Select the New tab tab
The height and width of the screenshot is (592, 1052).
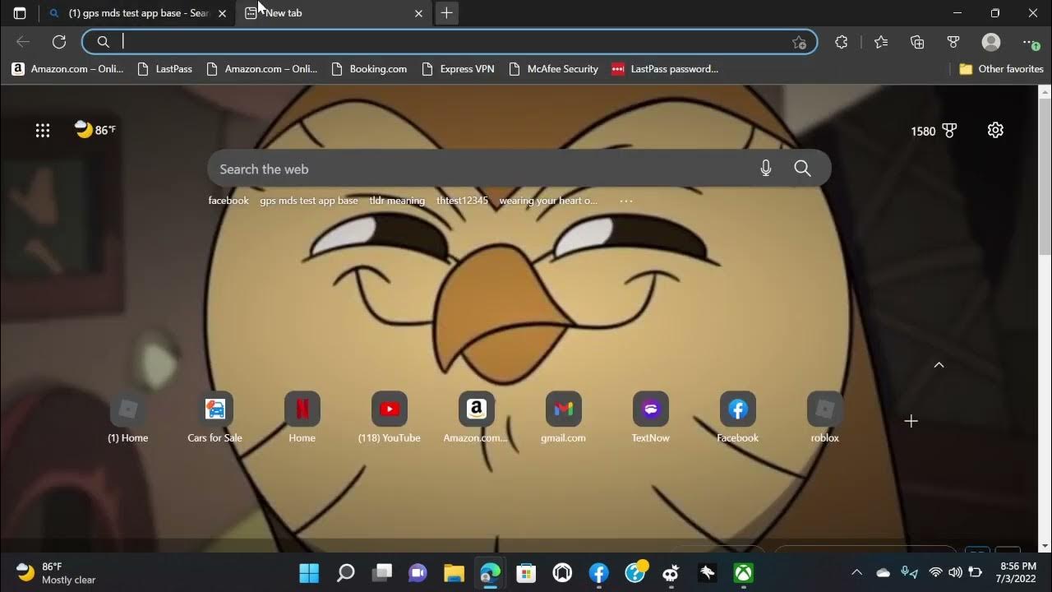333,13
